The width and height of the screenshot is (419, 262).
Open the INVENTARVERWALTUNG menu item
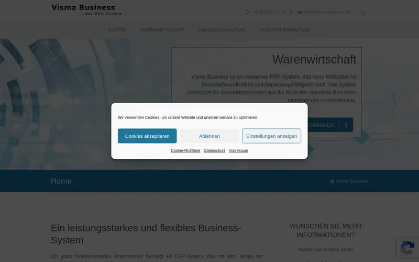285,30
